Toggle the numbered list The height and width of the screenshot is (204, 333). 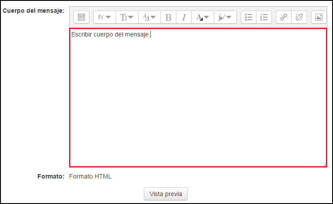(x=264, y=18)
